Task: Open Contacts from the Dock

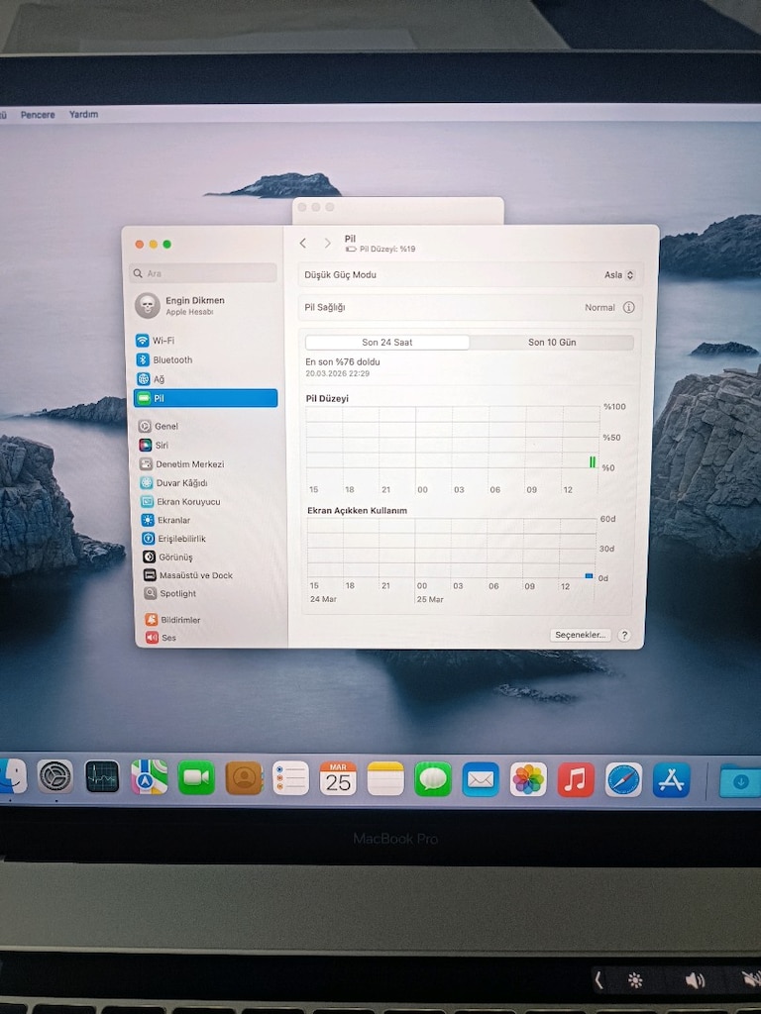Action: tap(244, 777)
